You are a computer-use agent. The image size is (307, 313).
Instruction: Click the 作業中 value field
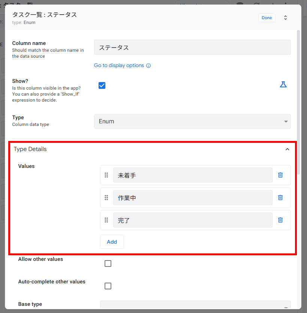pos(193,198)
